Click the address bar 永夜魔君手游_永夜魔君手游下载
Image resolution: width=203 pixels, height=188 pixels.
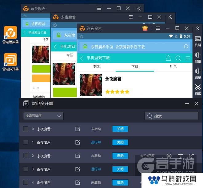[135, 47]
